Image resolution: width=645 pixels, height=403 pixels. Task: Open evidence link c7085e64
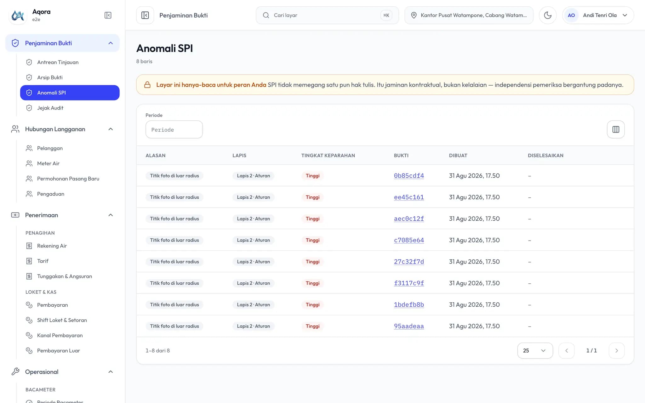[x=409, y=240]
